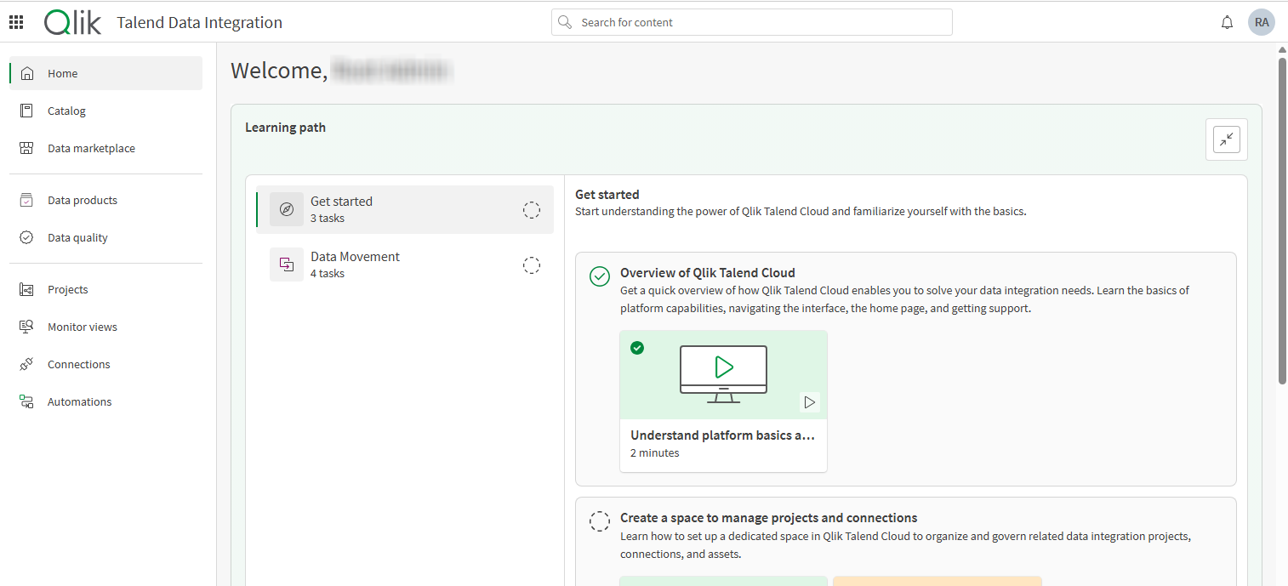
Task: Select the Automations icon
Action: point(26,401)
